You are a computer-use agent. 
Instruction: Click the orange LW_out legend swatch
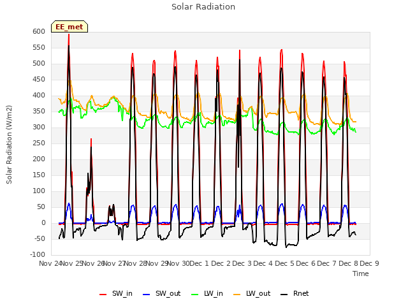(237, 295)
